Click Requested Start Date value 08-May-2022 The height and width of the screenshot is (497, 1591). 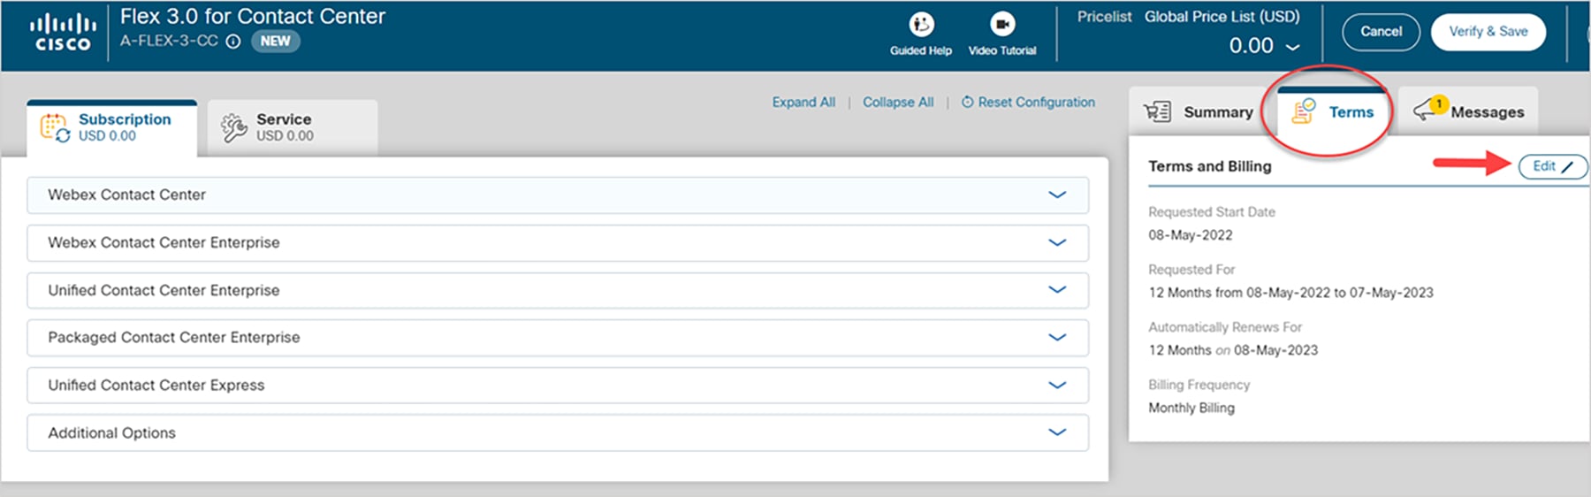pos(1191,235)
